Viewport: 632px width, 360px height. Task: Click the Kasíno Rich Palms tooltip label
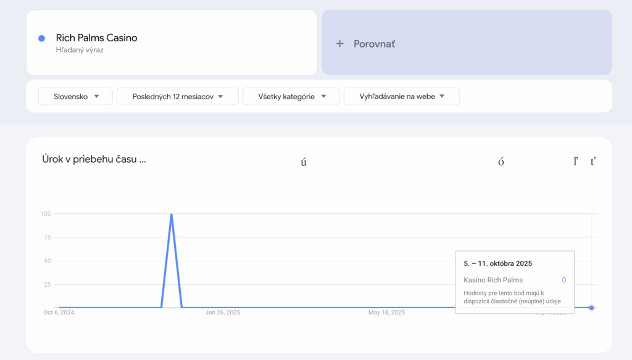493,280
